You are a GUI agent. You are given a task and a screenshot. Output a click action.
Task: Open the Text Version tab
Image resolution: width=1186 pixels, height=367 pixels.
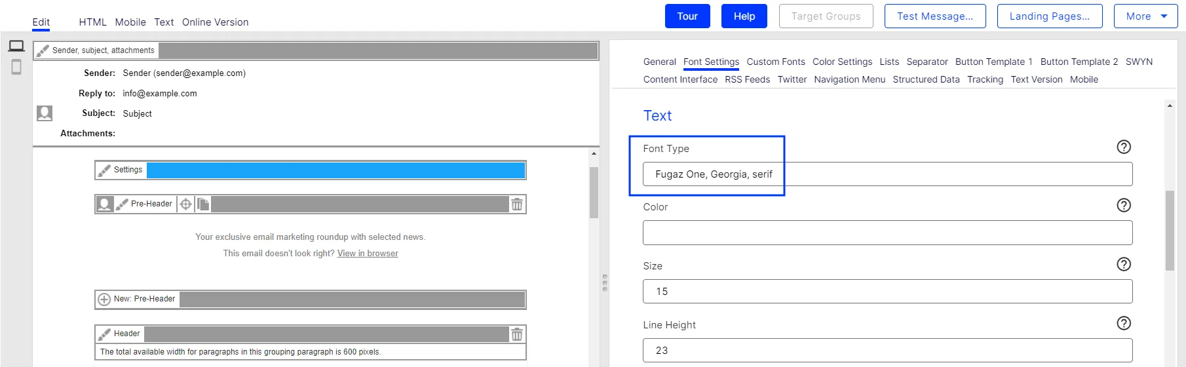[x=1036, y=79]
